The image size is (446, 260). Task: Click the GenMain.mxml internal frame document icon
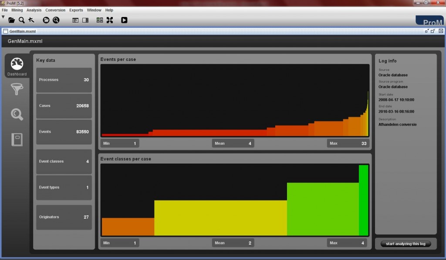pos(5,31)
